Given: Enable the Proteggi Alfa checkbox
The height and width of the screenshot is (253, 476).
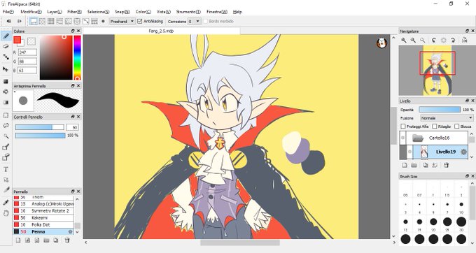Looking at the screenshot, I should (x=403, y=126).
